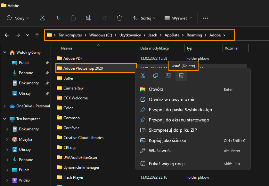Click Ten komputer in the address bar
Viewport: 269px width, 186px height.
pyautogui.click(x=70, y=35)
